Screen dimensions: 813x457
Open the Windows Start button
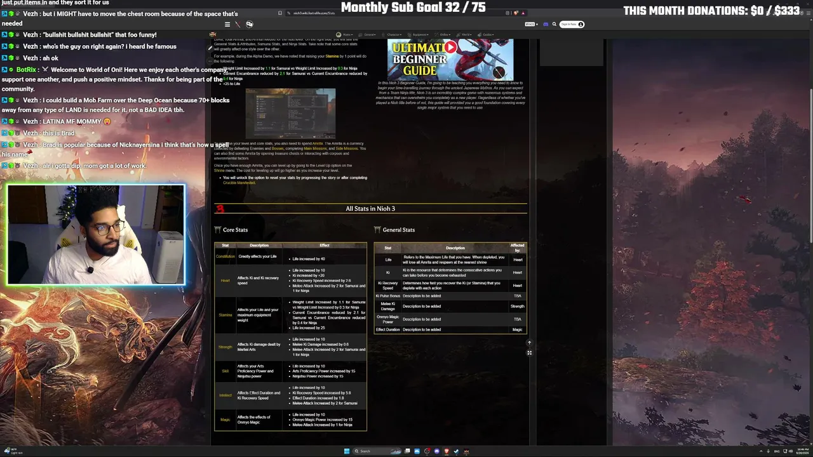(346, 451)
